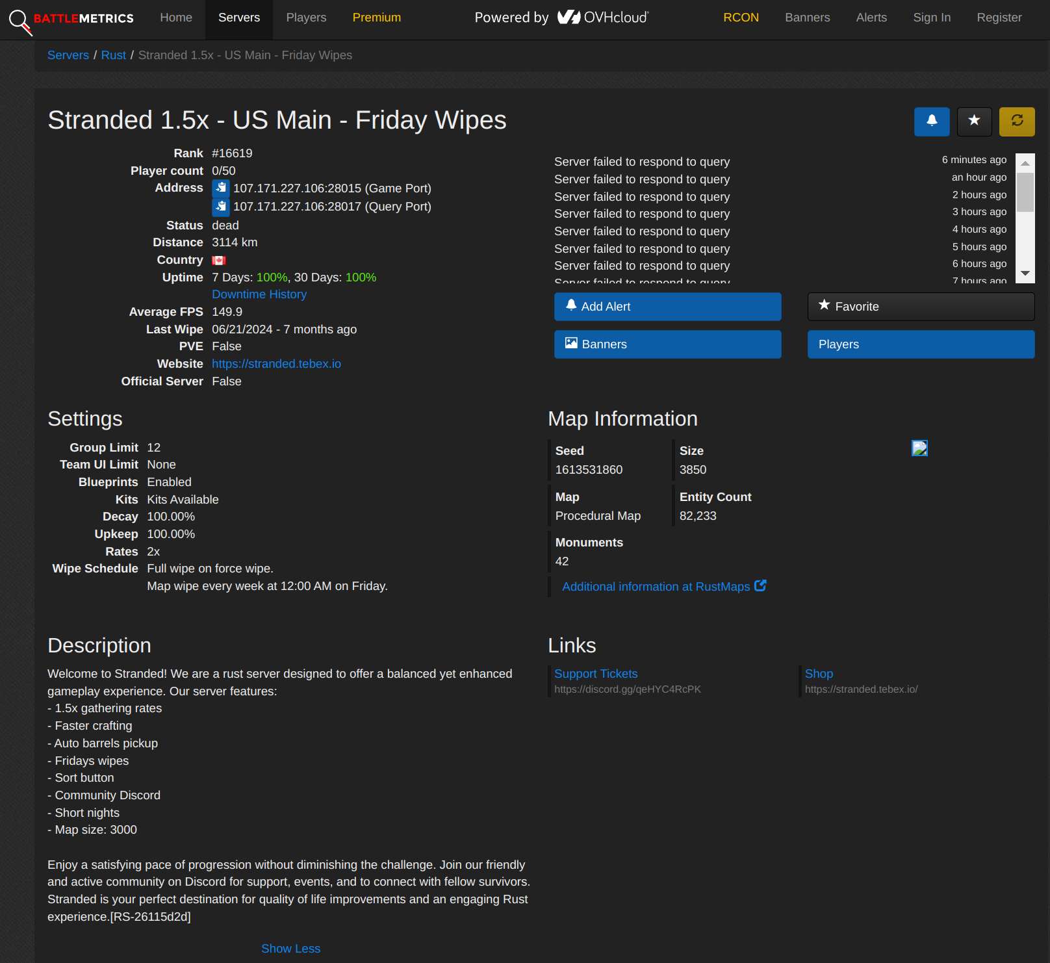Open the Downtime History link

click(x=259, y=294)
